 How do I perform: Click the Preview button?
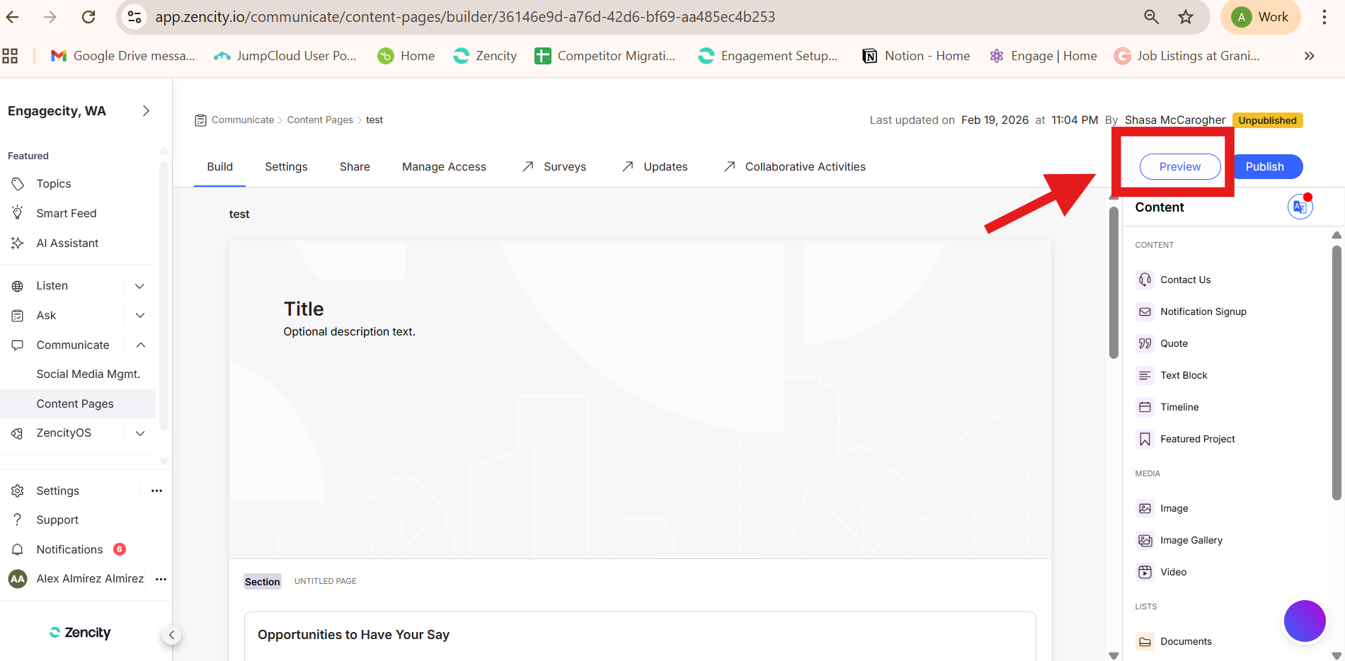[1179, 166]
